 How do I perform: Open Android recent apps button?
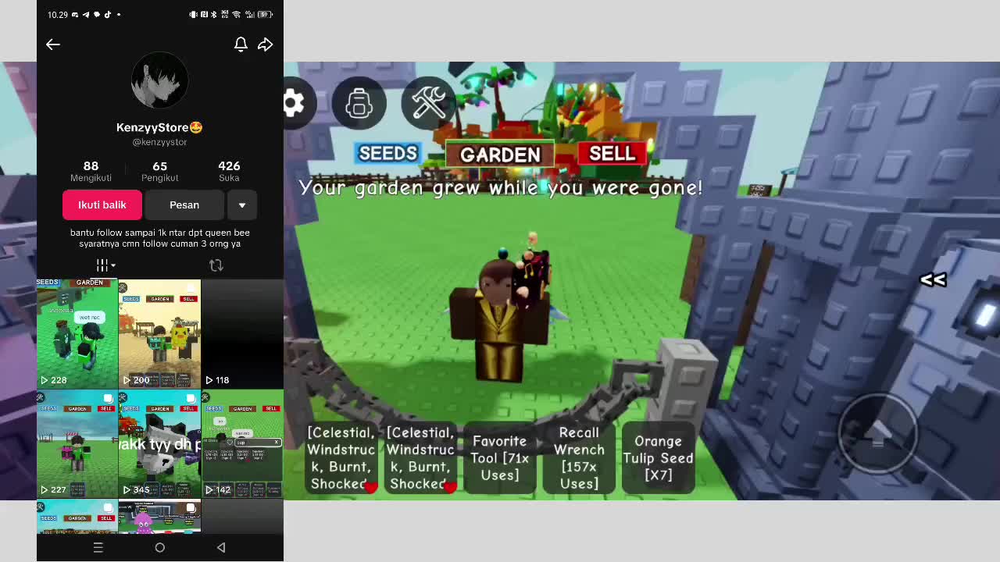(98, 548)
